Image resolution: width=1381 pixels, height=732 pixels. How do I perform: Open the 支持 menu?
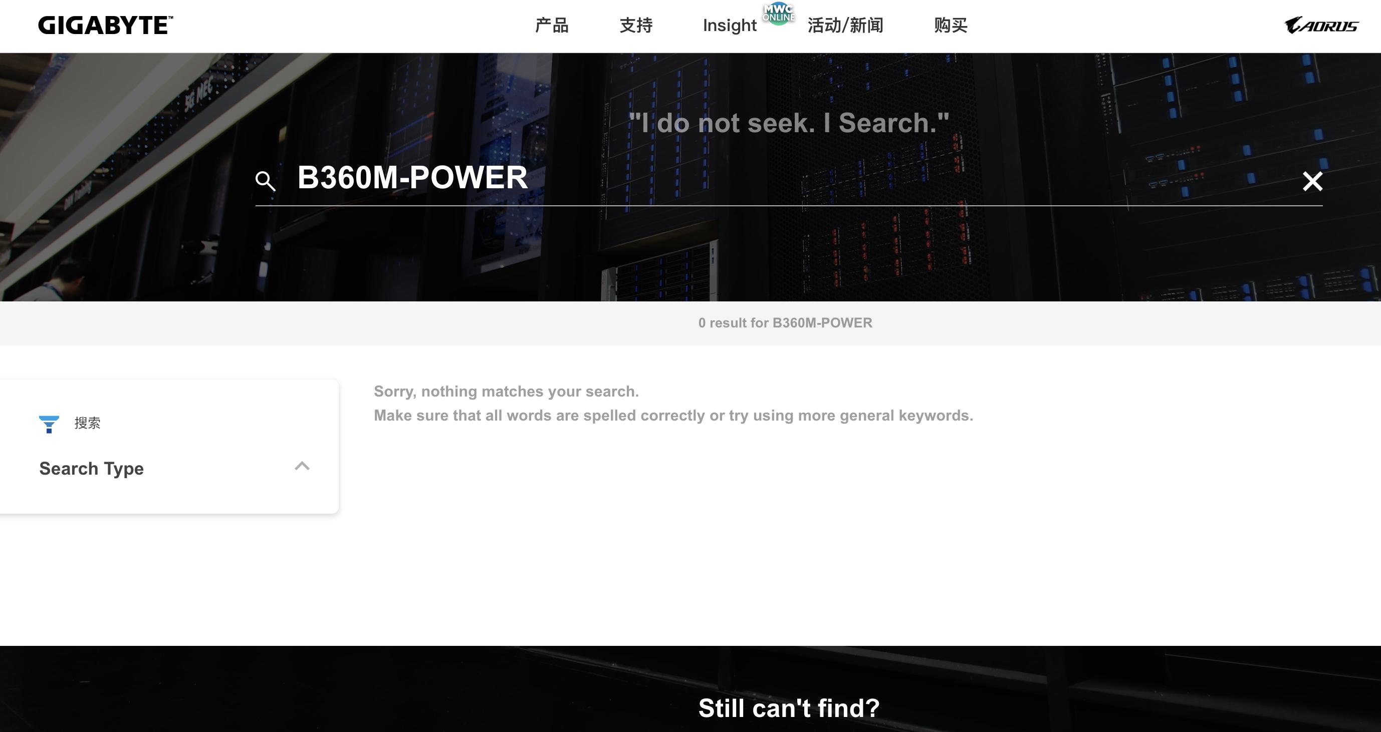click(636, 25)
